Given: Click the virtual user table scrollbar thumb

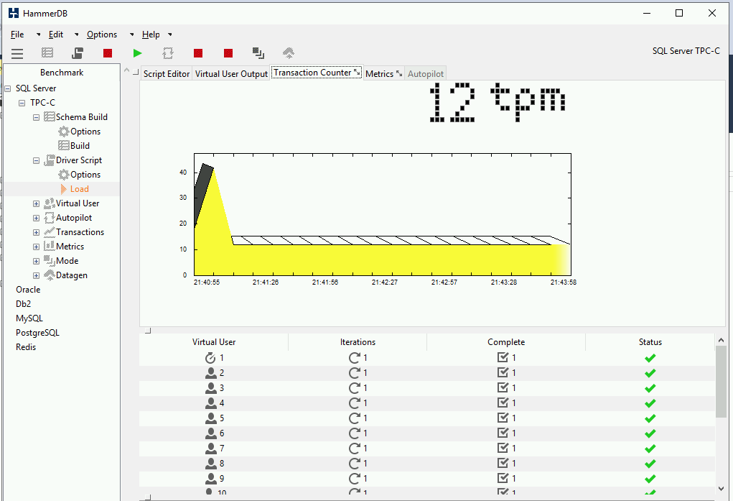Looking at the screenshot, I should coord(721,382).
